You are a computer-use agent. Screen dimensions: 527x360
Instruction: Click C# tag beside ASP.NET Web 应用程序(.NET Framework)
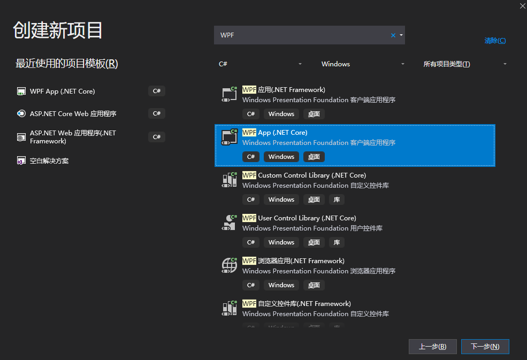(x=157, y=137)
